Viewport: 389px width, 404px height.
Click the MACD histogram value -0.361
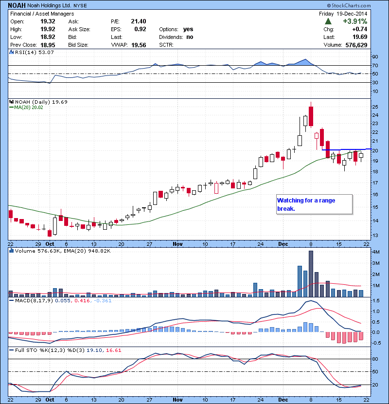coord(103,301)
